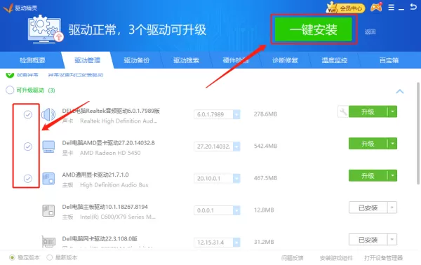Click the High Definition Audio Bus board icon
Screen dimensions: 421x265
(x=48, y=178)
